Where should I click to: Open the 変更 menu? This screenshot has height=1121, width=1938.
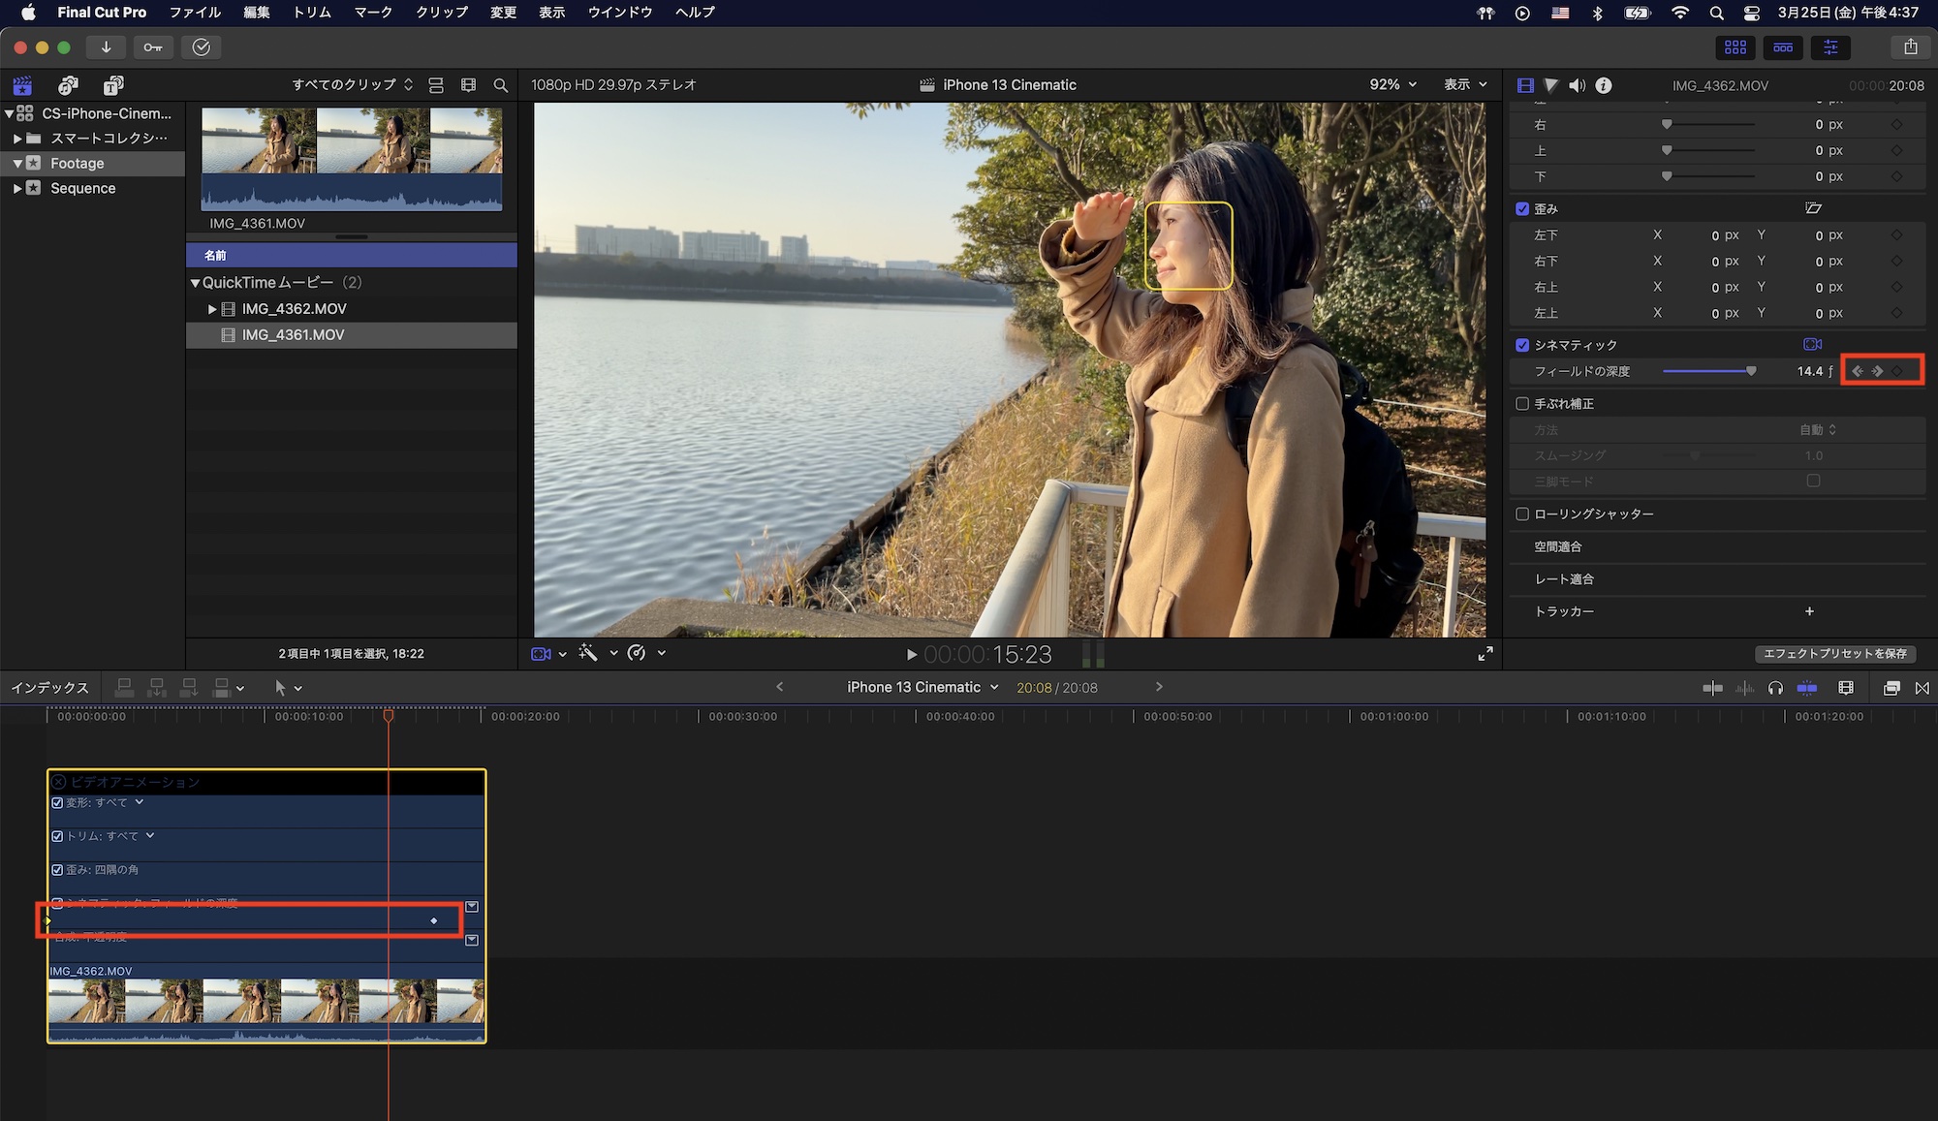click(x=503, y=12)
